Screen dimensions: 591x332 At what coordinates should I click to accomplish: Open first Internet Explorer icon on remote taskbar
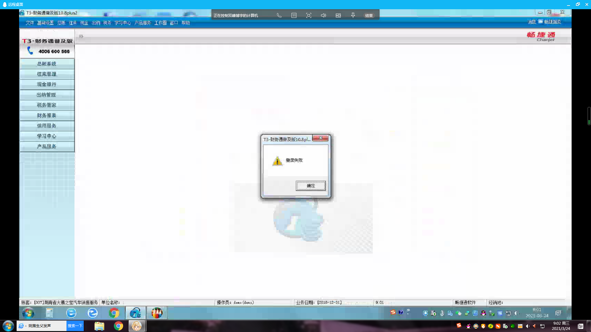pos(71,313)
